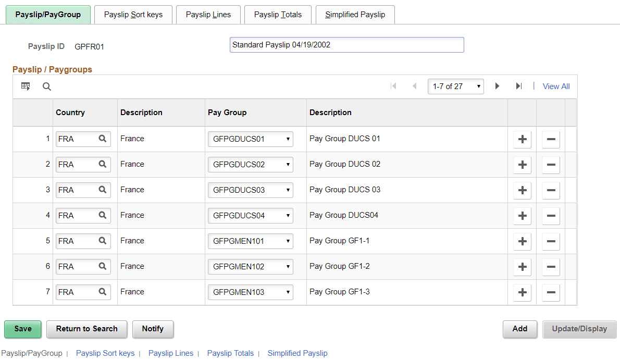Click the View All link
This screenshot has height=360, width=620.
pos(556,86)
